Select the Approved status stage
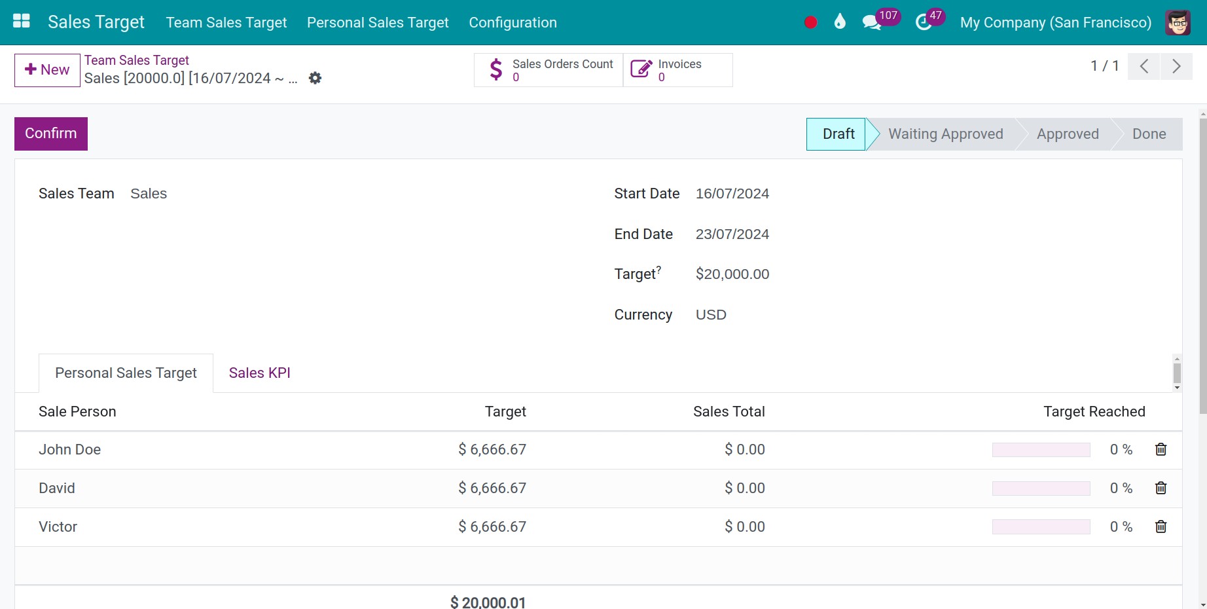1207x609 pixels. coord(1068,134)
